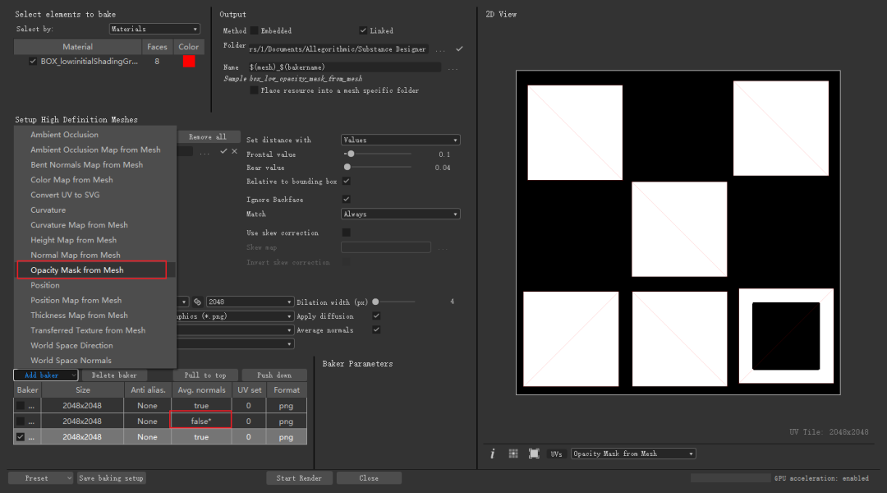Uncheck the third baker row checkbox
Image resolution: width=887 pixels, height=493 pixels.
point(21,437)
